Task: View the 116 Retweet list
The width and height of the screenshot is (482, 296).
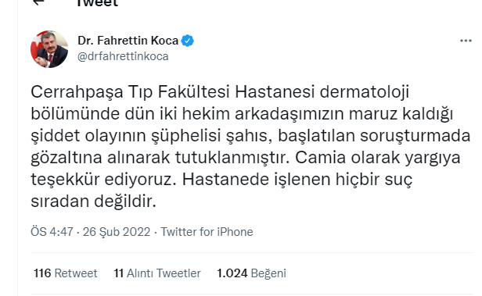Action: tap(65, 273)
